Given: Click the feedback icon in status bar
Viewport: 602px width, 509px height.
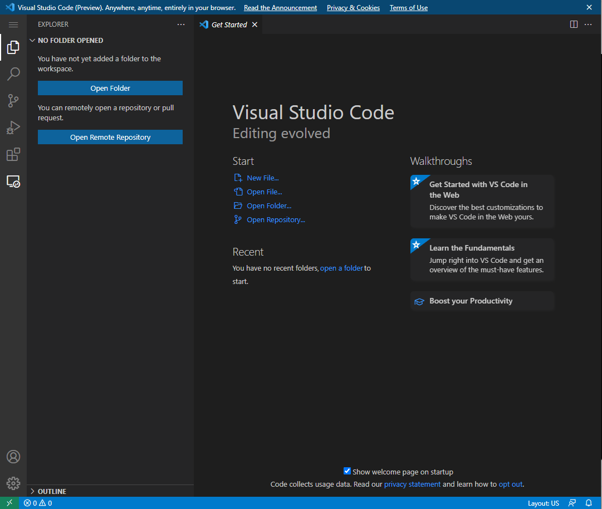Looking at the screenshot, I should pyautogui.click(x=572, y=503).
